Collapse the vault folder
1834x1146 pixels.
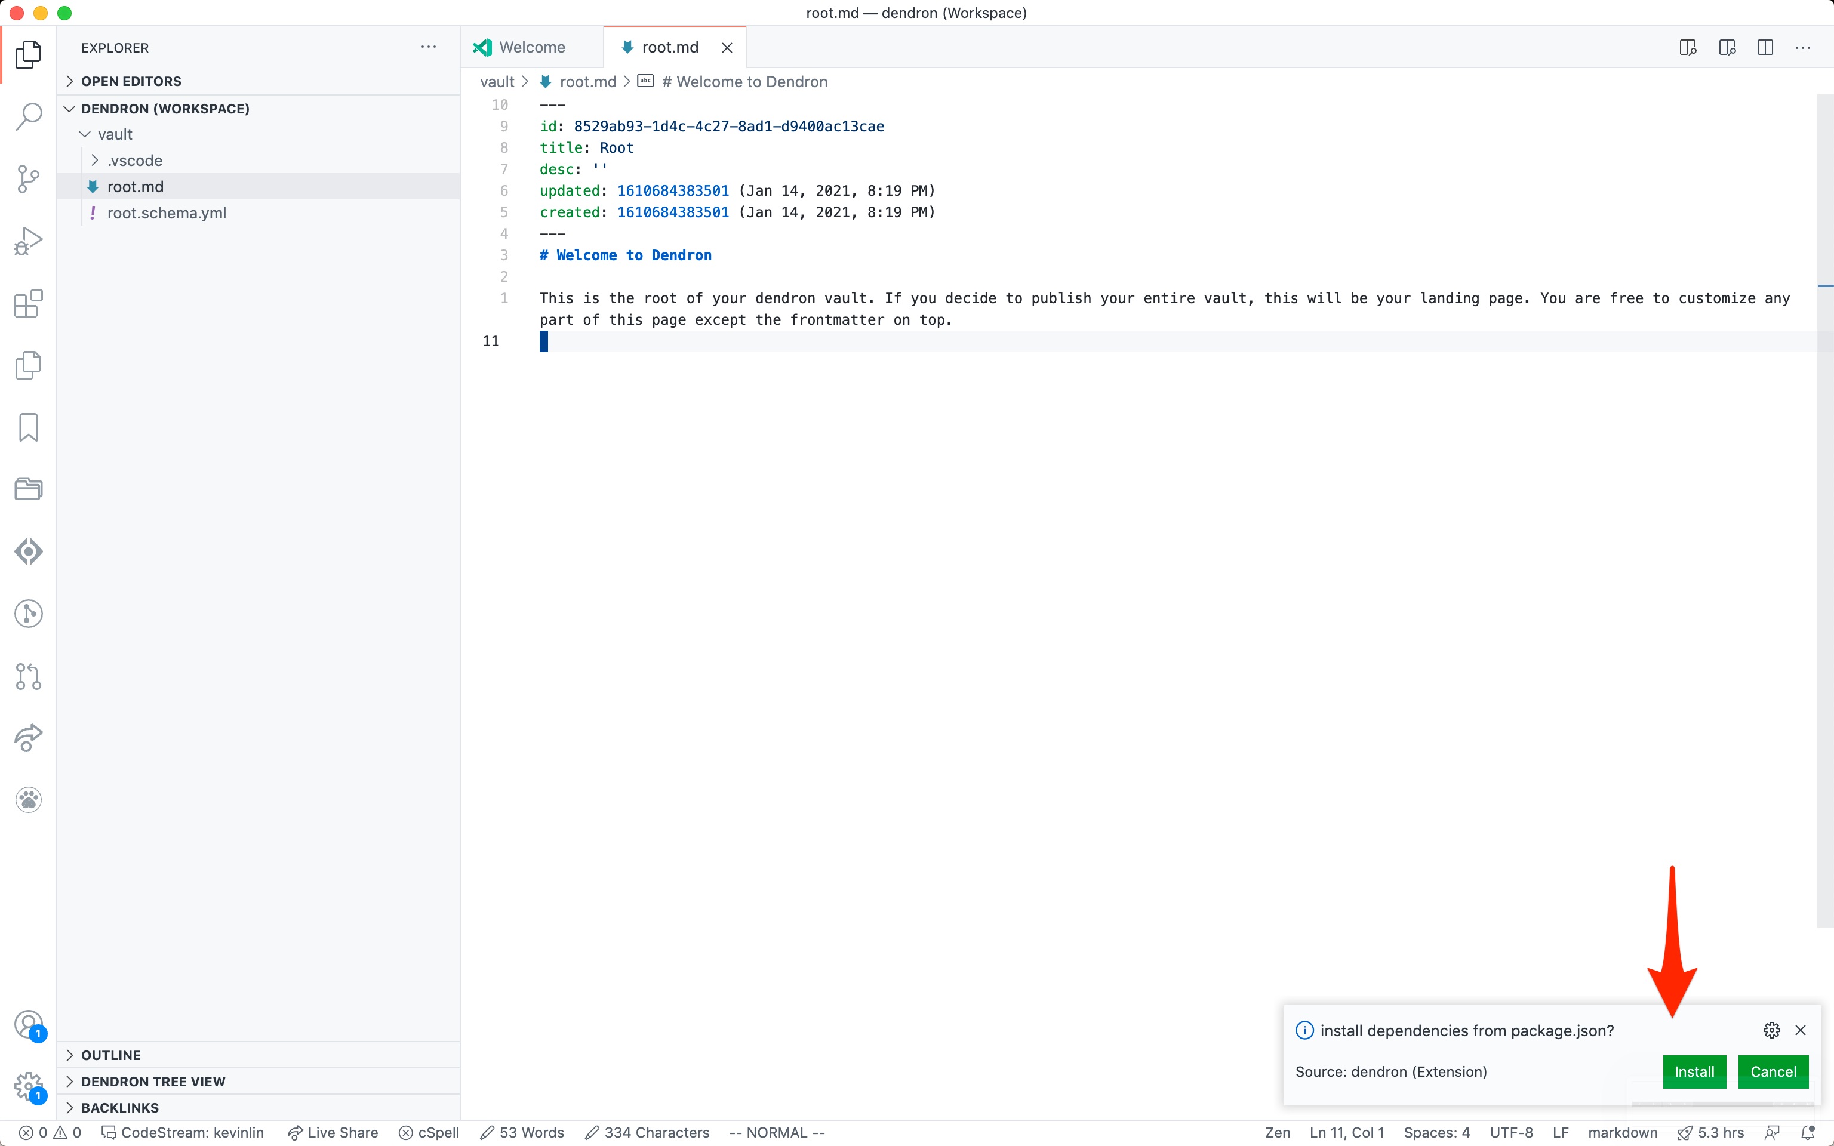tap(258, 134)
